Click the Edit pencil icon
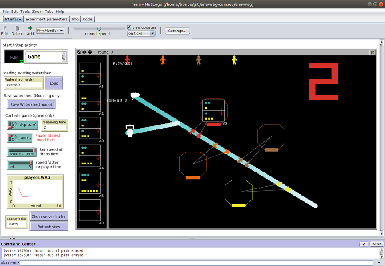The width and height of the screenshot is (385, 266). point(4,28)
